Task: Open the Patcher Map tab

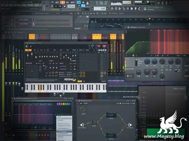Action: (x=81, y=103)
